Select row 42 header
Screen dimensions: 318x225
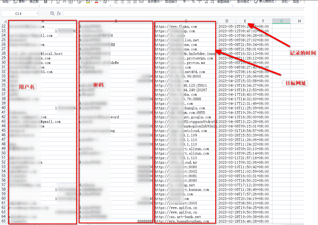tap(4, 117)
